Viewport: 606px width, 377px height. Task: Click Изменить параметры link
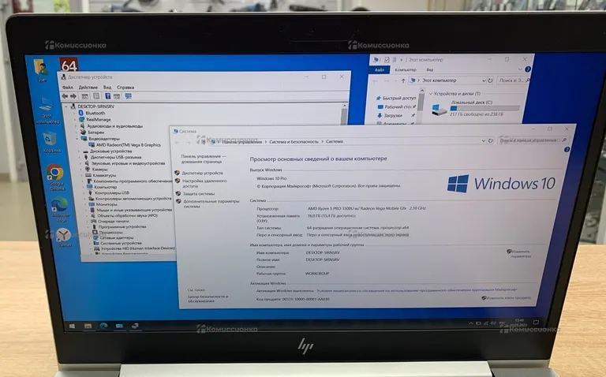point(520,254)
